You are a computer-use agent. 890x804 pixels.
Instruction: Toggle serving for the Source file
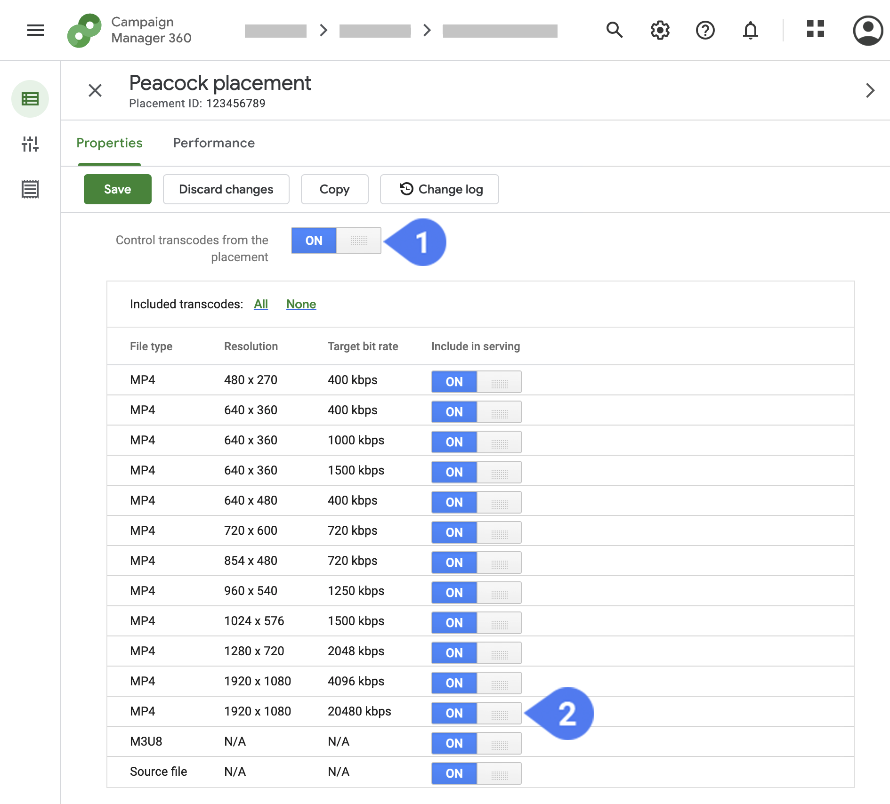[477, 773]
